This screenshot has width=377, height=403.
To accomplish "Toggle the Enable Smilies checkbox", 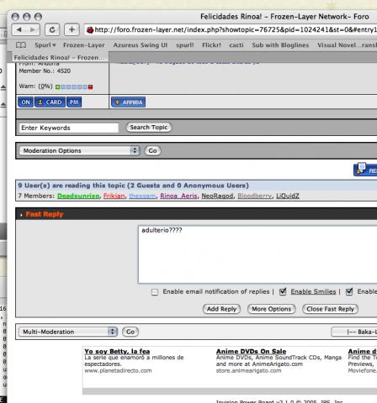I will 283,291.
